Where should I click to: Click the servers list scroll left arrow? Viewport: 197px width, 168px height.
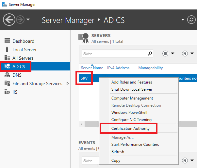[x=82, y=124]
